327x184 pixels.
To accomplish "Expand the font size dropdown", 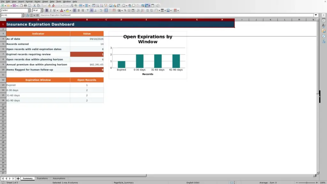I will [x=42, y=11].
